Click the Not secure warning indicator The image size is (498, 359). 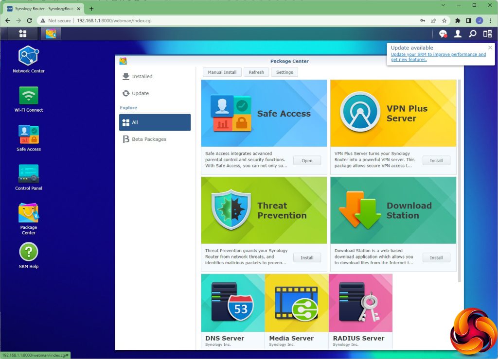[x=56, y=20]
